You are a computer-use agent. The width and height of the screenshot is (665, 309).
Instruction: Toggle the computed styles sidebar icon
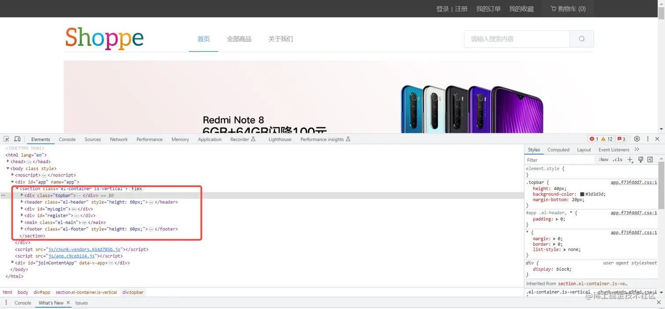tap(650, 160)
